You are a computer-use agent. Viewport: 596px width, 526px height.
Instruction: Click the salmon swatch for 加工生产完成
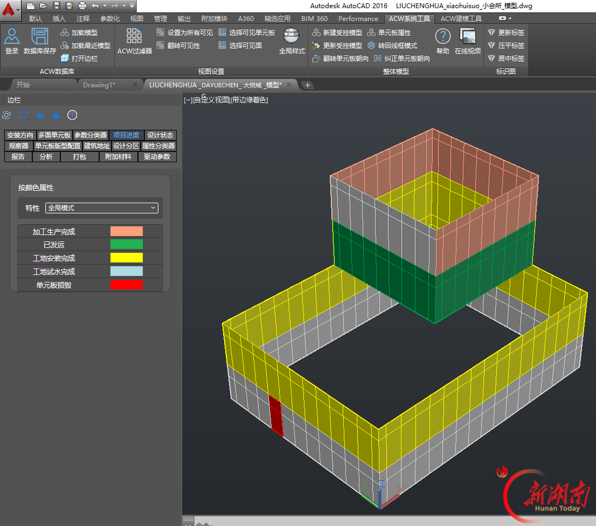pos(126,231)
